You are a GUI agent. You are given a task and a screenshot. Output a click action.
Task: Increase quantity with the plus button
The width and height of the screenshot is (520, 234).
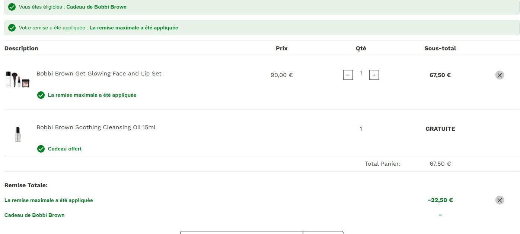point(374,75)
